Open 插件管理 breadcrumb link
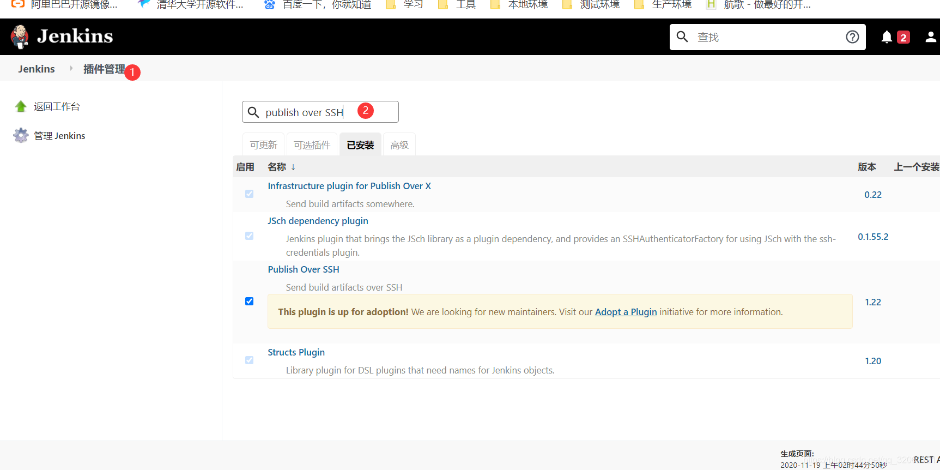 point(104,69)
